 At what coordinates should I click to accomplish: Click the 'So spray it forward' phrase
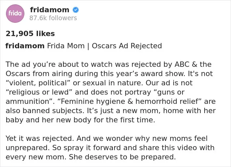tap(86, 148)
